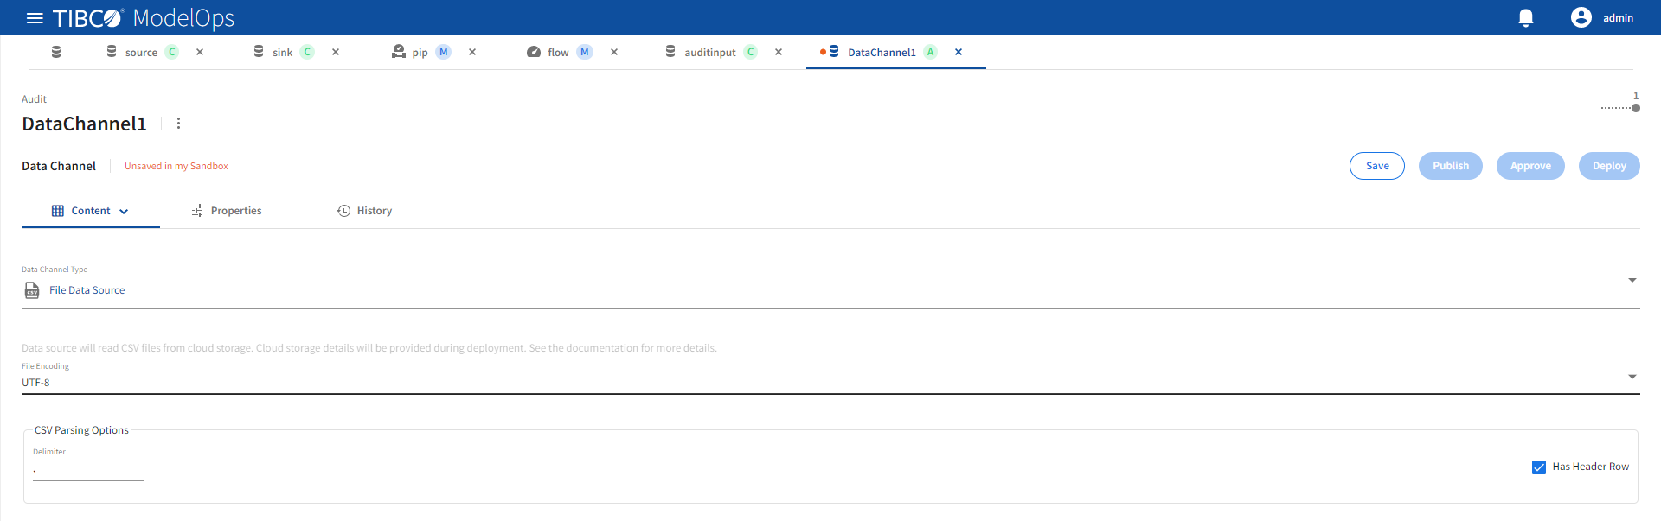Click the CSV file data source icon
The image size is (1661, 521).
[32, 290]
